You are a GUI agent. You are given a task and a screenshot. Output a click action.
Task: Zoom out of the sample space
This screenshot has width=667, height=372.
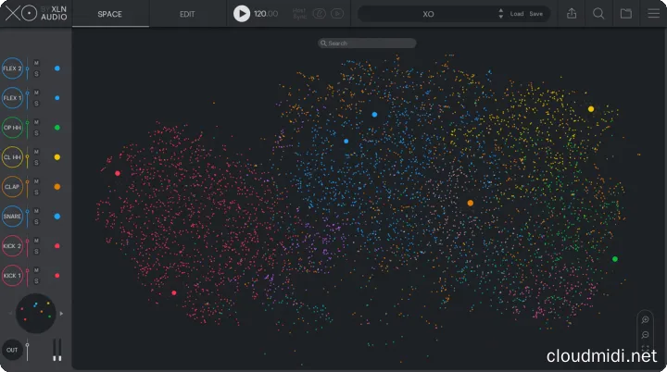[646, 334]
